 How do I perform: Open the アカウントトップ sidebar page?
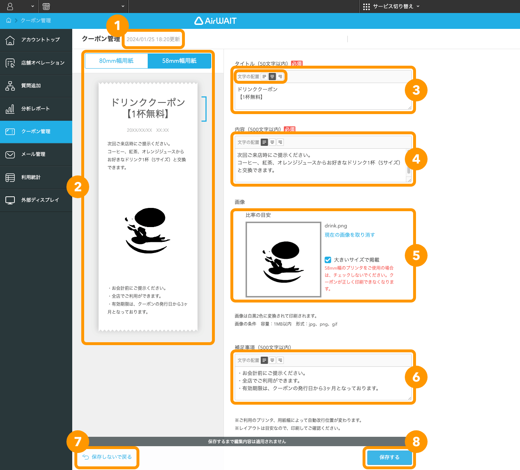pos(36,40)
